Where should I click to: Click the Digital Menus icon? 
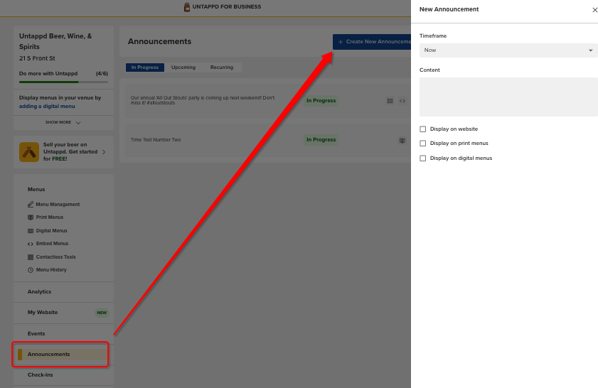(x=31, y=230)
